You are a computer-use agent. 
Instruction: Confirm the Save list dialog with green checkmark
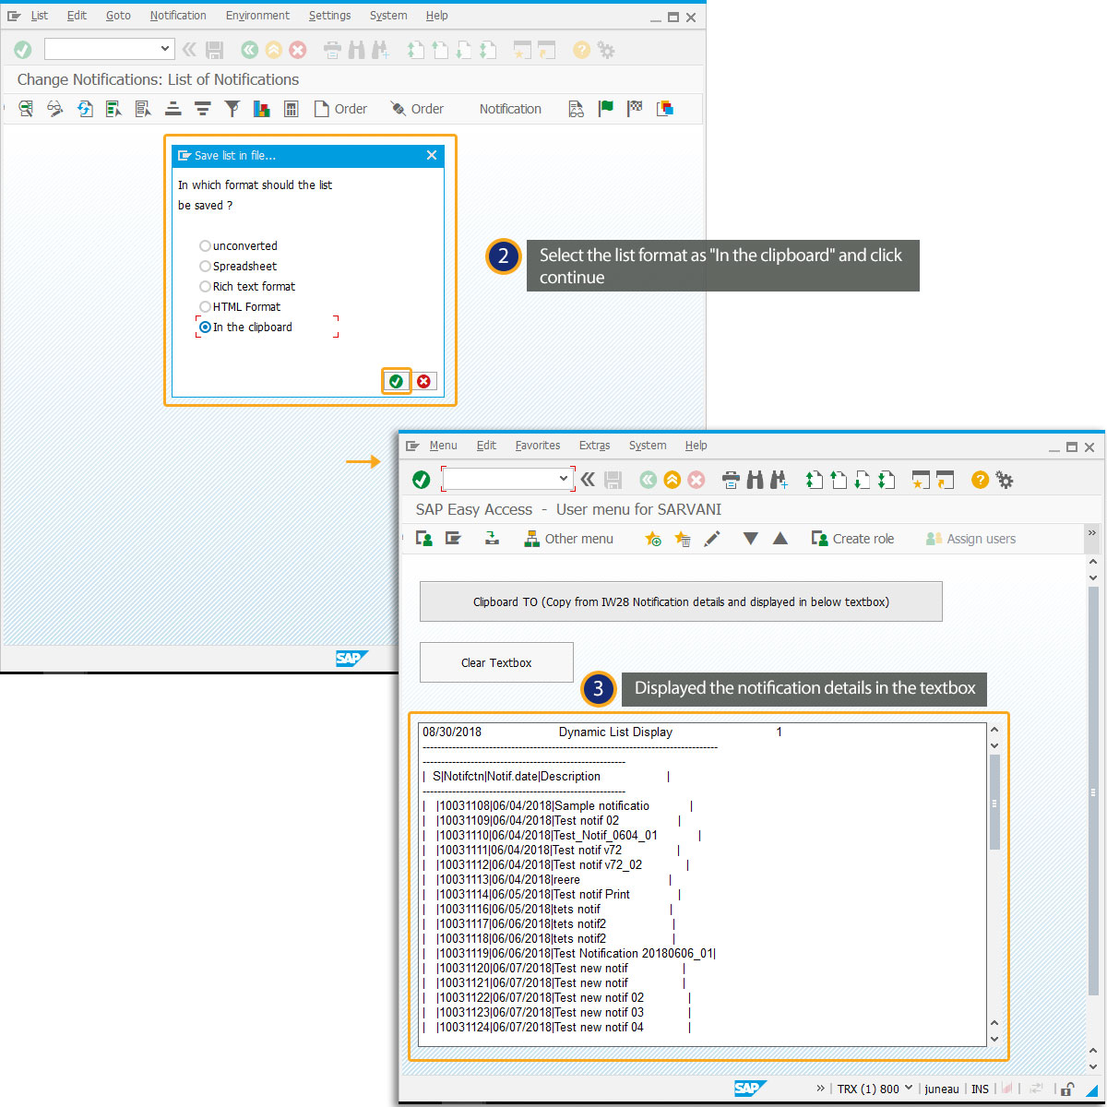click(397, 381)
